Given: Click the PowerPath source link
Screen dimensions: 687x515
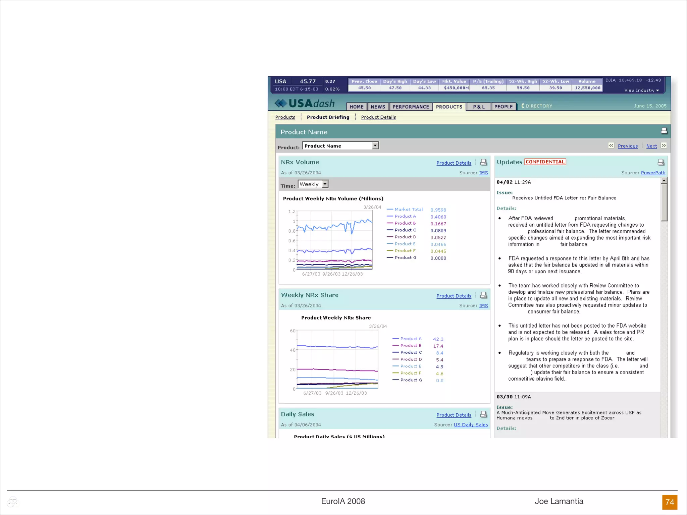Looking at the screenshot, I should click(x=653, y=173).
